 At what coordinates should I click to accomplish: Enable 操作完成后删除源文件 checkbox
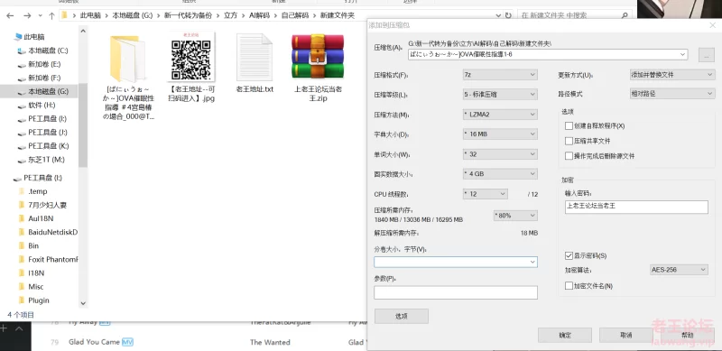coord(569,156)
